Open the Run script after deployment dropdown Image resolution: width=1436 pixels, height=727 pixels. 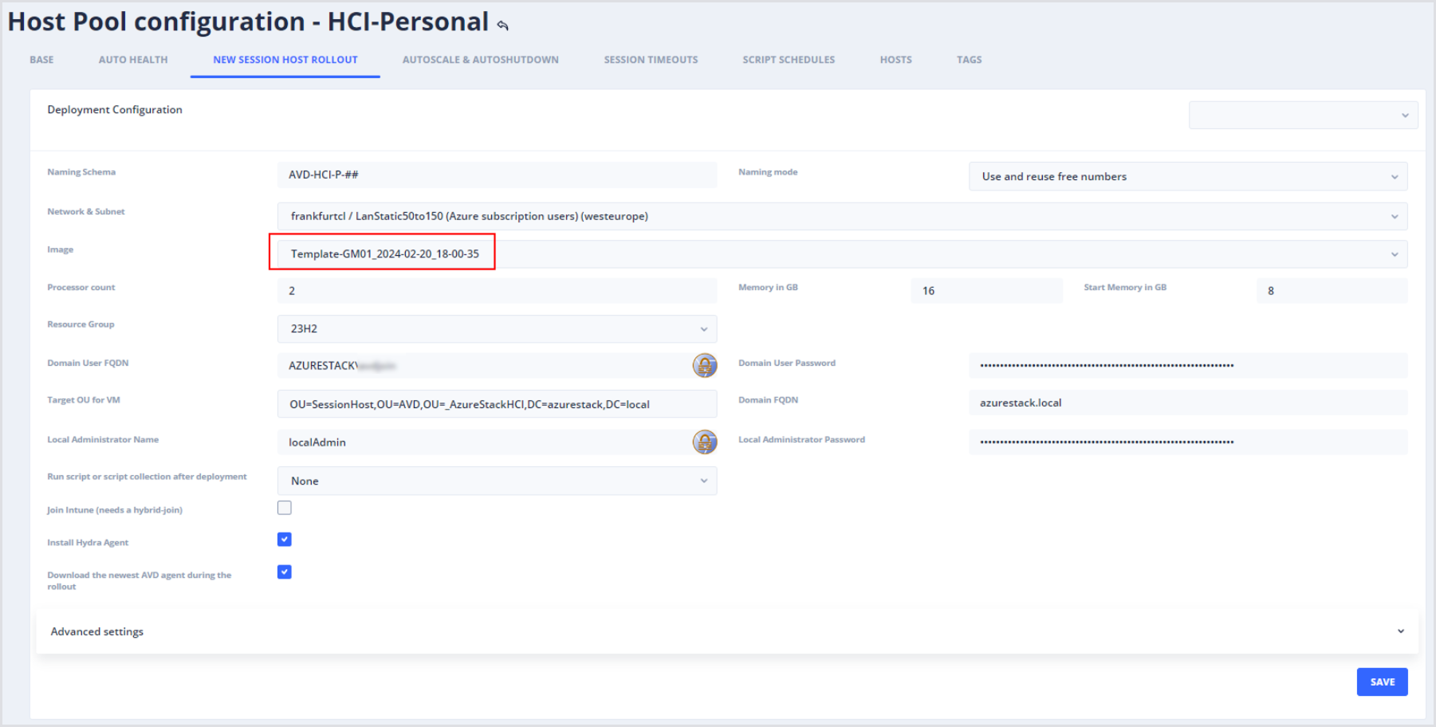pos(497,481)
